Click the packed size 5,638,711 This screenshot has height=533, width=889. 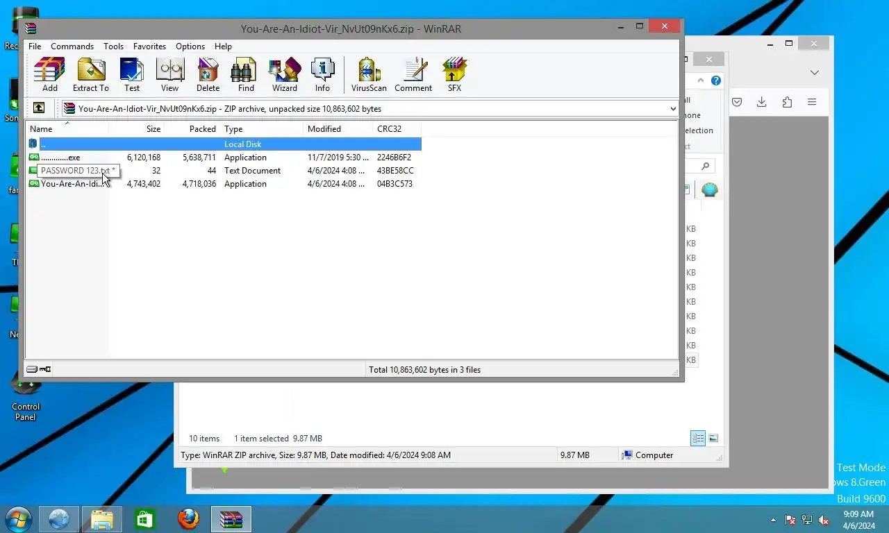click(199, 158)
